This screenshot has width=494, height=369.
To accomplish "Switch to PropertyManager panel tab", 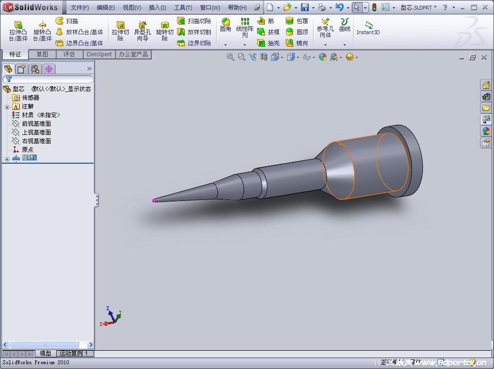I will click(x=21, y=68).
